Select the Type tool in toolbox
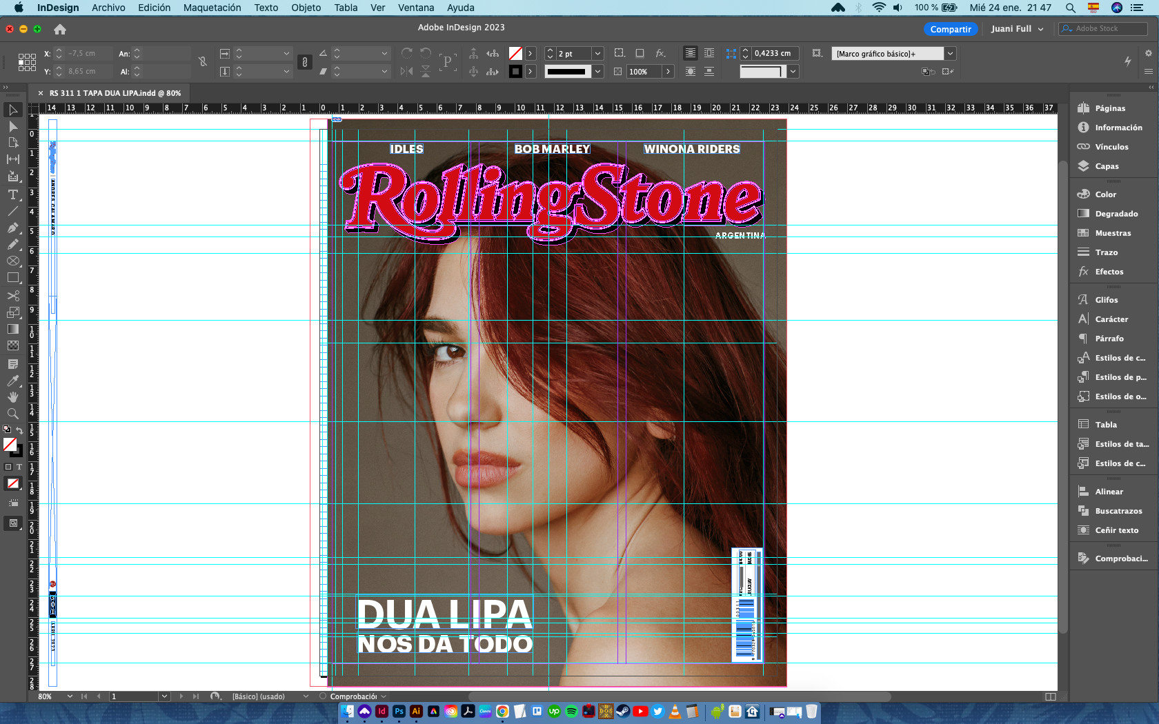Image resolution: width=1159 pixels, height=724 pixels. pyautogui.click(x=12, y=194)
